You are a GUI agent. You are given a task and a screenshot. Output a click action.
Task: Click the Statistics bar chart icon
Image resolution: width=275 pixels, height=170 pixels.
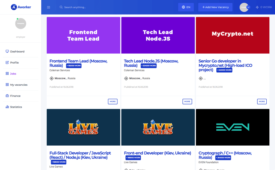7,107
